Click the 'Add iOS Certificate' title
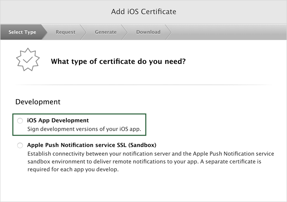Screen dimensions: 287x202 pyautogui.click(x=143, y=12)
